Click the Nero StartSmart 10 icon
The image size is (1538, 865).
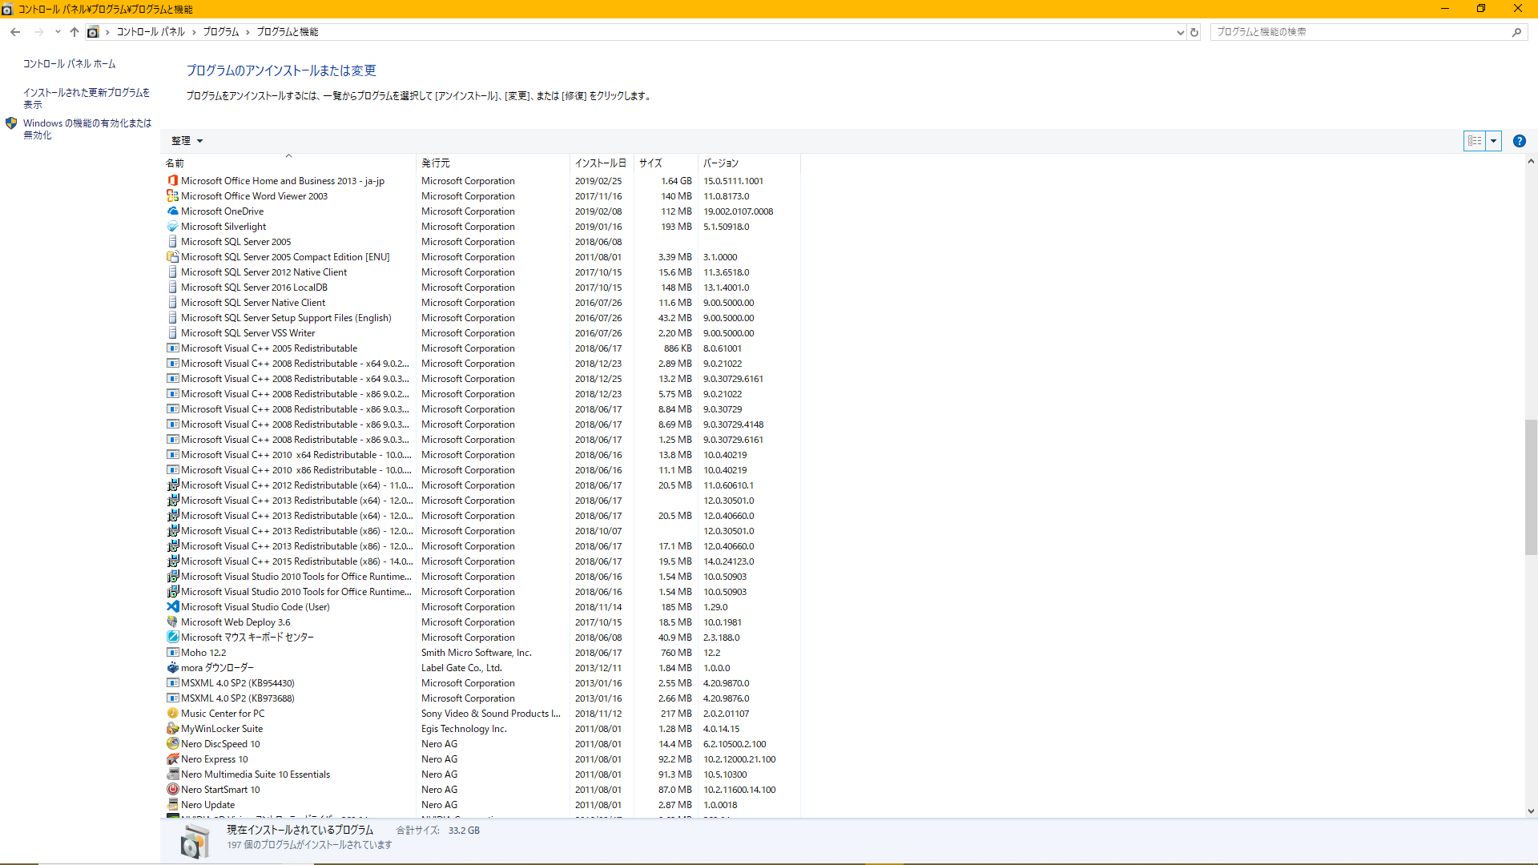pos(172,790)
